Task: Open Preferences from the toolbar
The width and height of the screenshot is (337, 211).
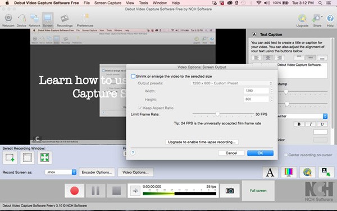Action: coord(85,20)
